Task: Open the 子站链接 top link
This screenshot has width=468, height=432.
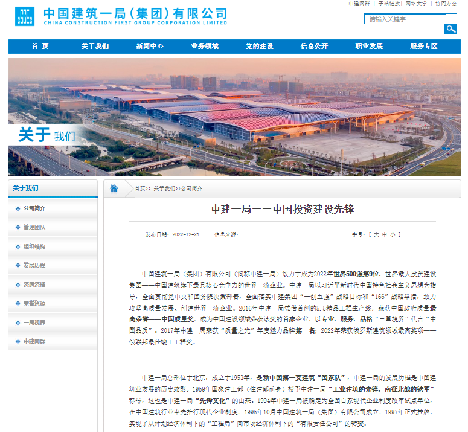Action: tap(389, 4)
